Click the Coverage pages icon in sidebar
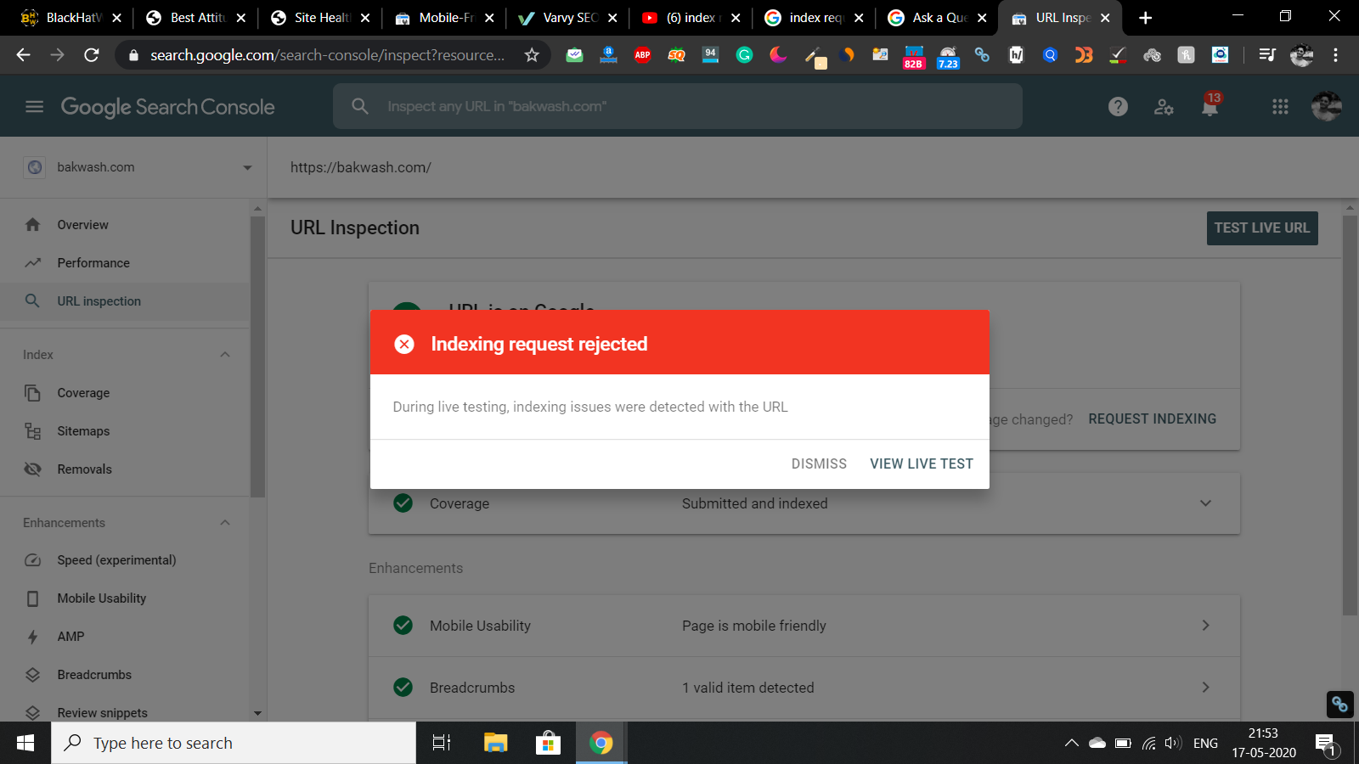Viewport: 1359px width, 764px height. [33, 393]
